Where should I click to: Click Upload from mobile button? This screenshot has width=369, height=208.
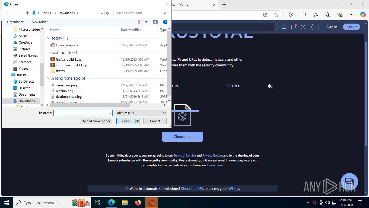pos(96,121)
